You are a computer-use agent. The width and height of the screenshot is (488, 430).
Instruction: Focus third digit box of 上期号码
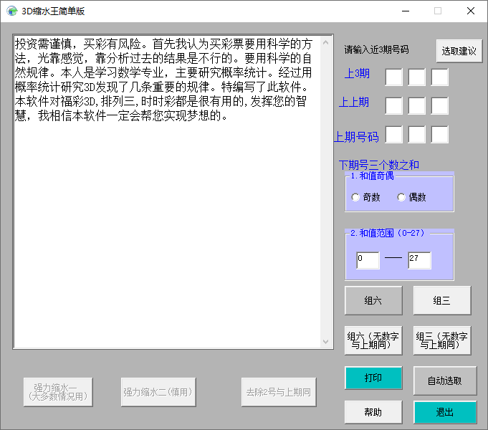pyautogui.click(x=440, y=134)
